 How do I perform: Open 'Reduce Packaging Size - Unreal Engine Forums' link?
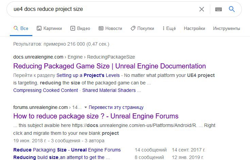point(67,150)
